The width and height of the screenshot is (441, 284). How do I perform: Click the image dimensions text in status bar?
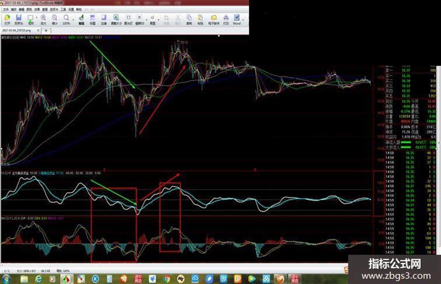point(26,271)
